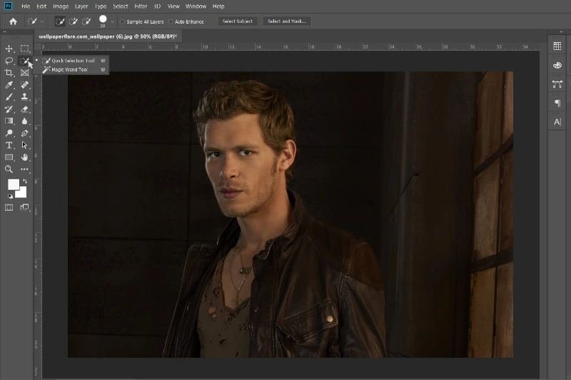This screenshot has width=571, height=380.
Task: Open the Filter menu
Action: (x=141, y=6)
